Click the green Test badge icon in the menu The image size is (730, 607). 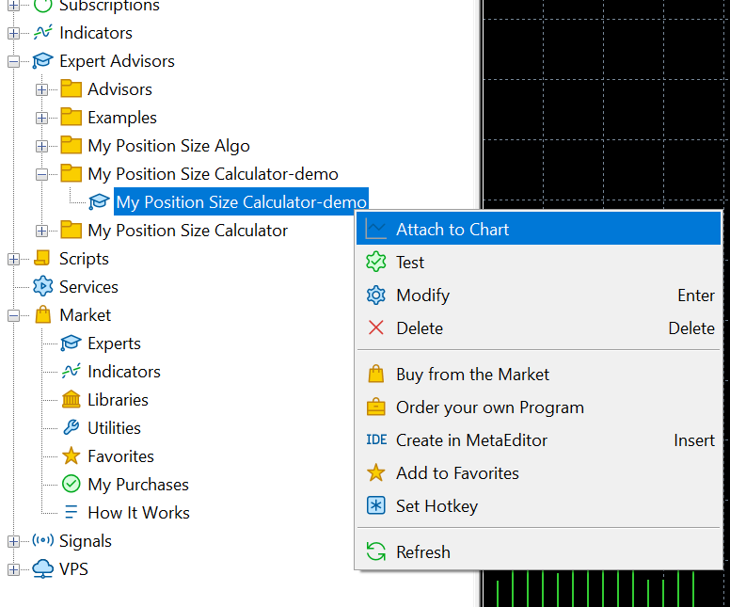(376, 262)
